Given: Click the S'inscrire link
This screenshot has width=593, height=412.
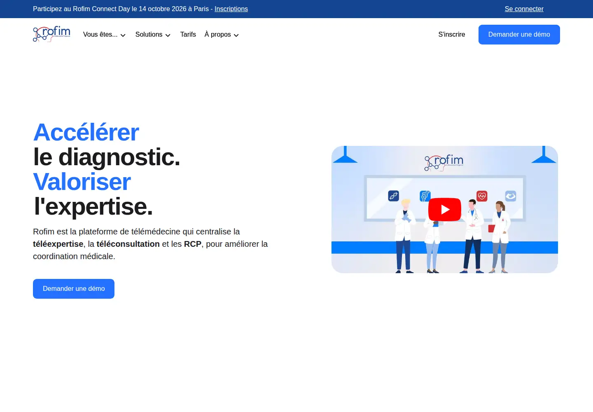Looking at the screenshot, I should pos(452,35).
